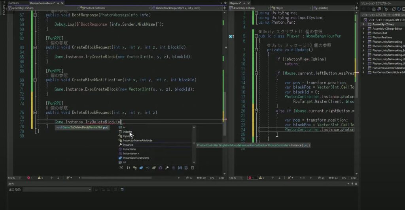
Task: Collapse the DeleteBlockRequest method fold
Action: click(35, 112)
